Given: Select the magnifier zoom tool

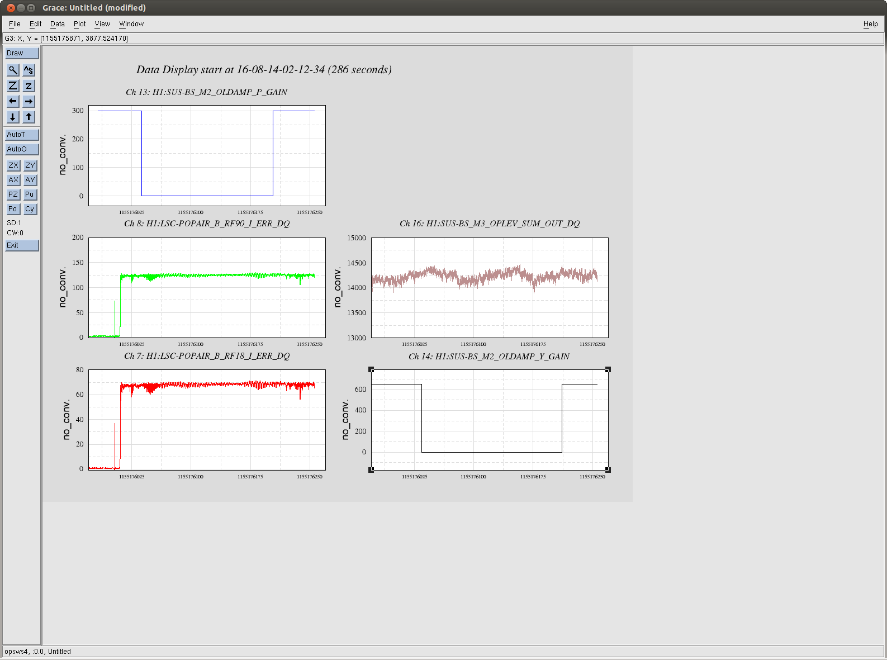Looking at the screenshot, I should (x=13, y=70).
